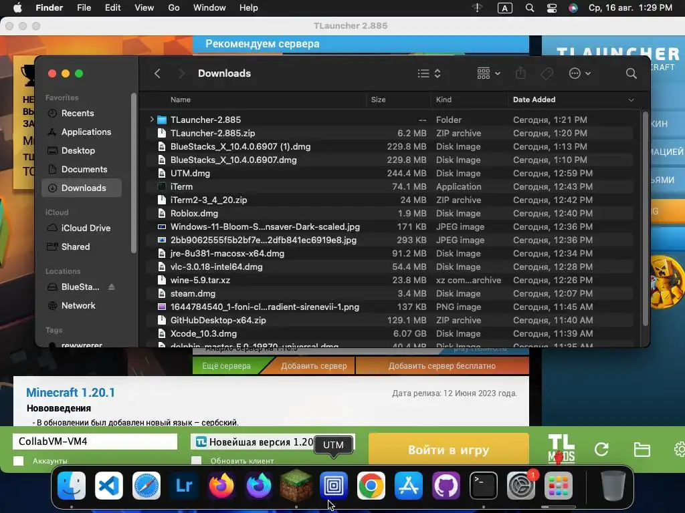Open Spotlight search in menu bar
The width and height of the screenshot is (685, 513).
(x=530, y=8)
